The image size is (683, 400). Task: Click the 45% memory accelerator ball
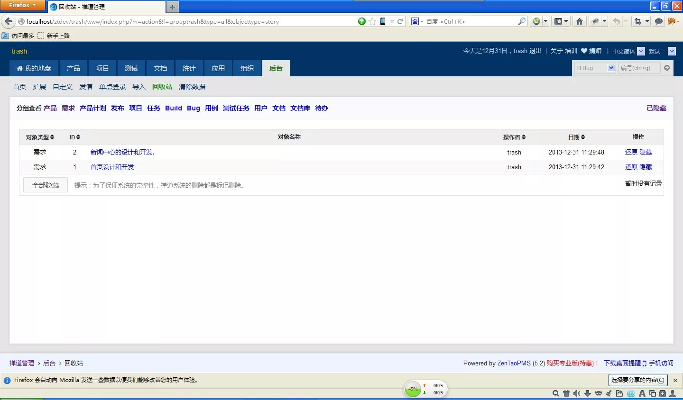pos(413,389)
